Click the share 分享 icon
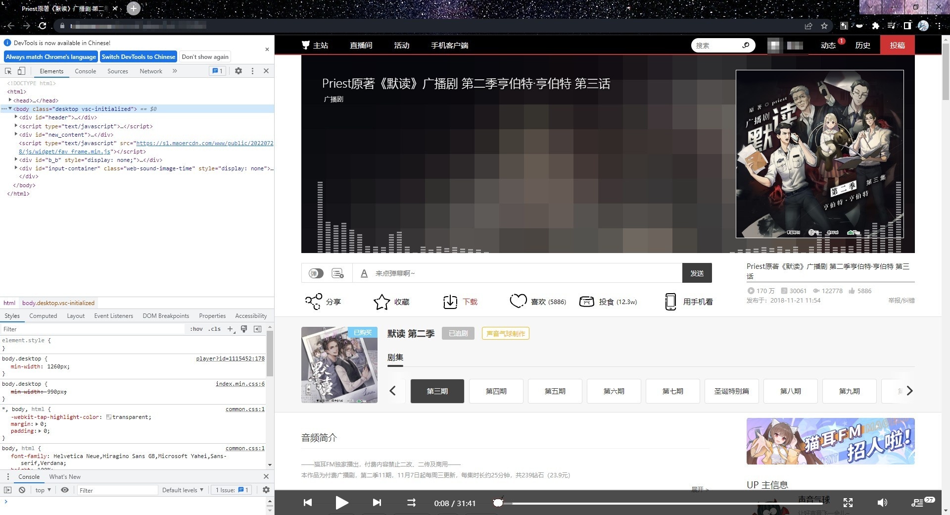This screenshot has height=515, width=950. [313, 302]
